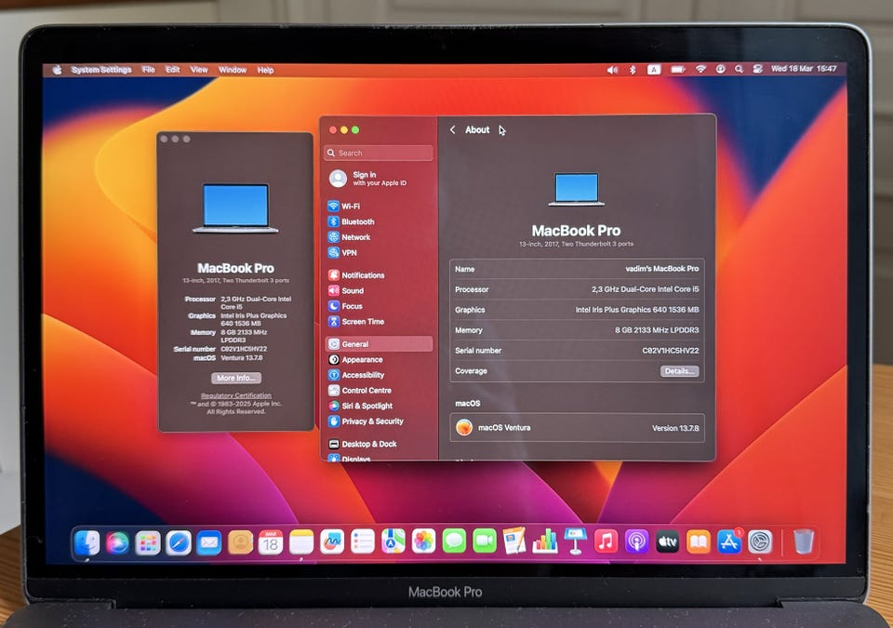This screenshot has width=893, height=628.
Task: Open Messages from the Dock
Action: tap(455, 541)
